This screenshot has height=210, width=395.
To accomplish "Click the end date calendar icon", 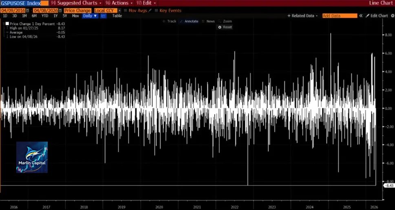I will pos(60,10).
